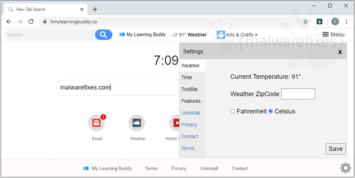Click the green download extension icon

319,22
